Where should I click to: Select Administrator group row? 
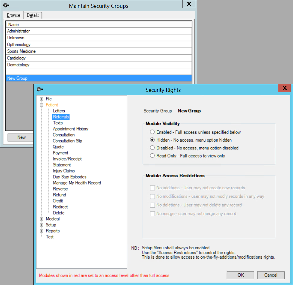tap(99, 31)
